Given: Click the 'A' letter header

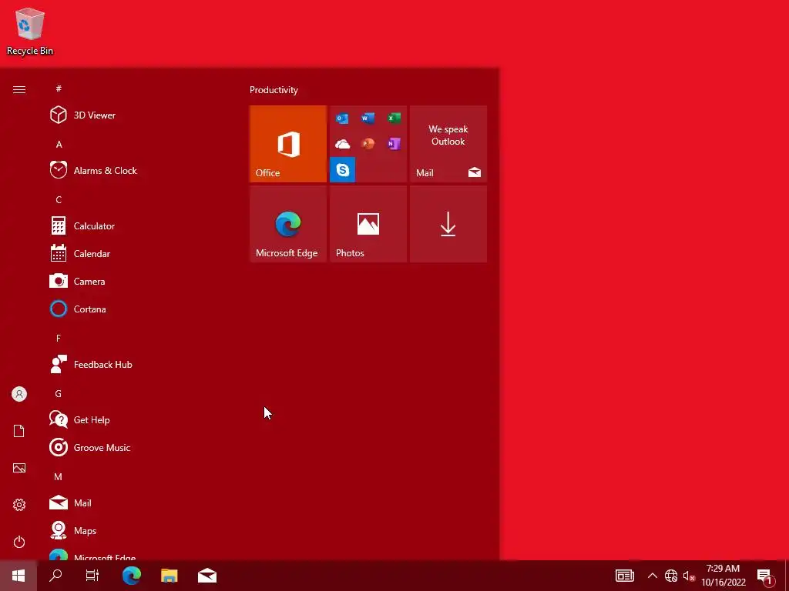Looking at the screenshot, I should [59, 144].
